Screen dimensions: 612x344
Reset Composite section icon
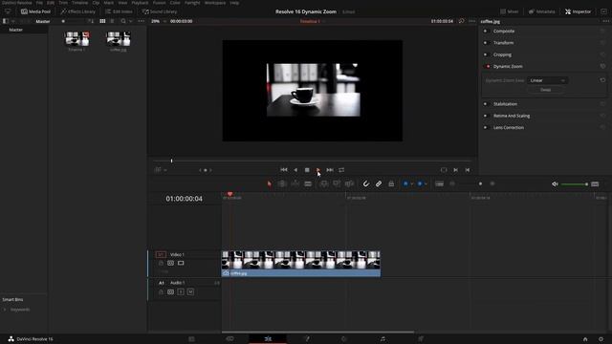(x=602, y=31)
